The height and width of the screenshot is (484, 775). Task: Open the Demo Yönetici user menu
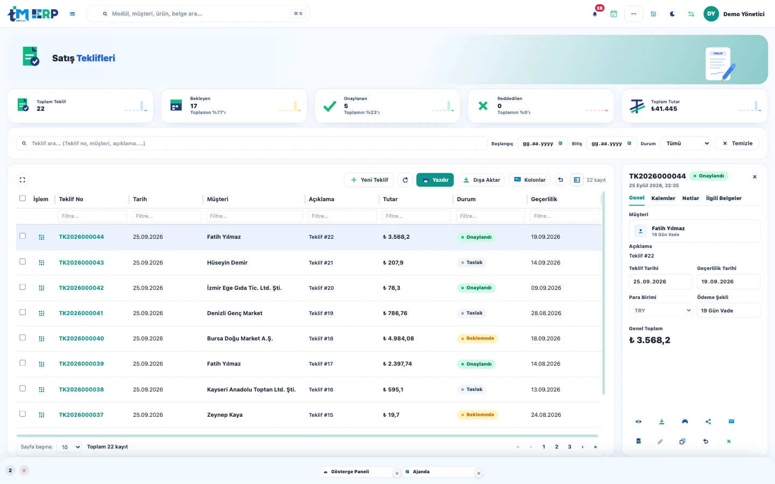734,14
